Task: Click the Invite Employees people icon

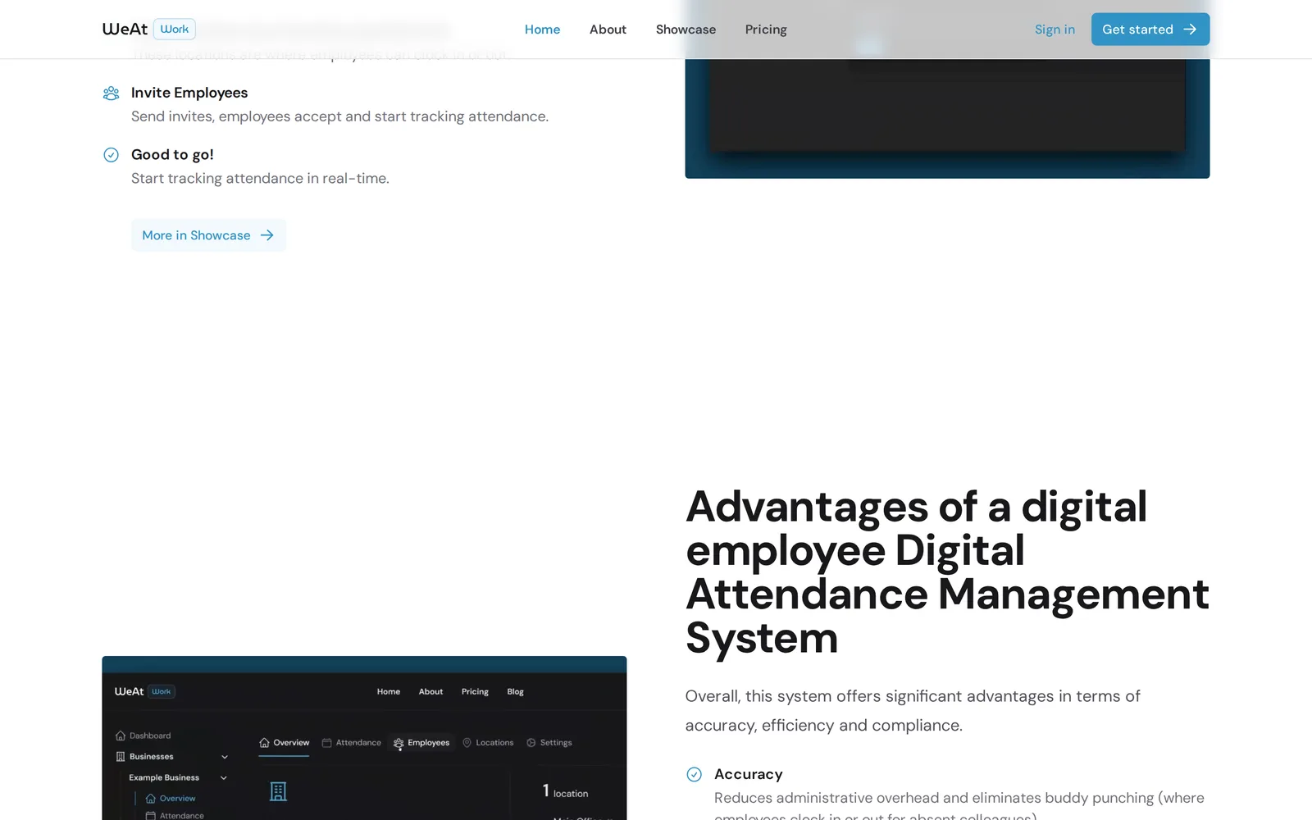Action: click(x=111, y=93)
